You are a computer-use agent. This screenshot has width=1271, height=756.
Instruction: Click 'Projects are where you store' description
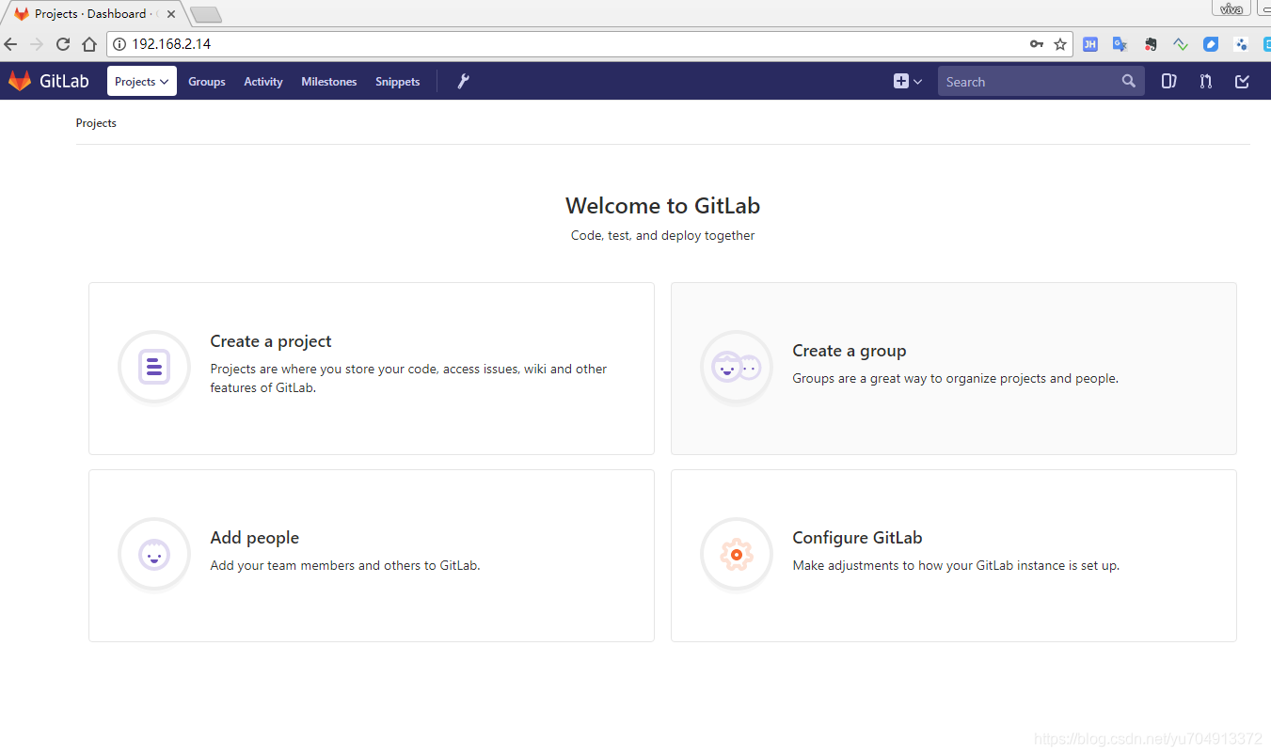pos(408,378)
